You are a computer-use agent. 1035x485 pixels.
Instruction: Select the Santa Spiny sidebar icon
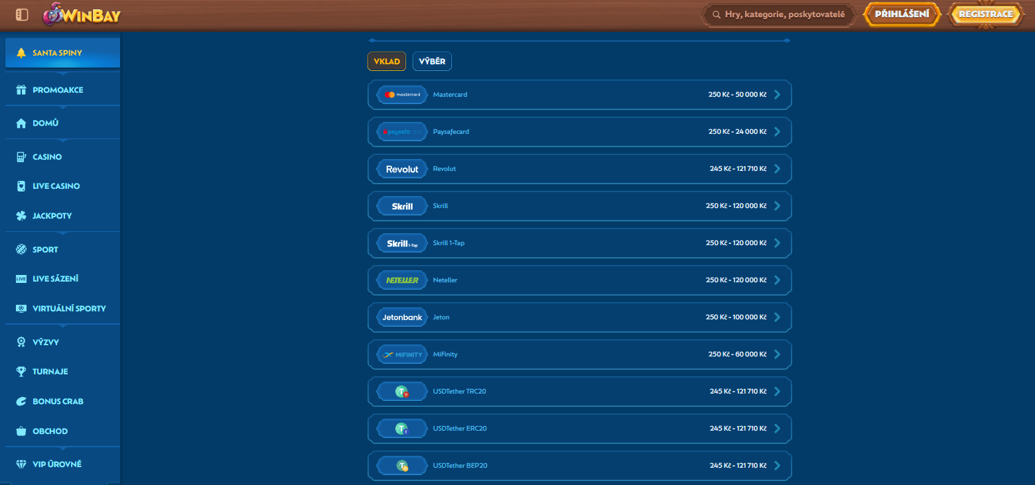click(23, 52)
